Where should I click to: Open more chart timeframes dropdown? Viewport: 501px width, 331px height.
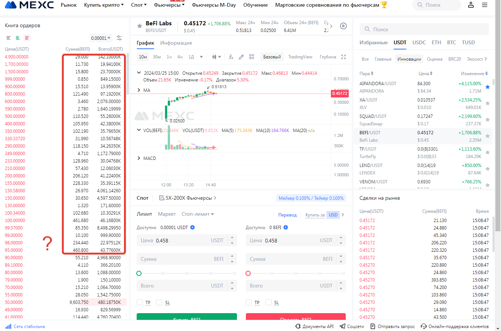pos(202,57)
